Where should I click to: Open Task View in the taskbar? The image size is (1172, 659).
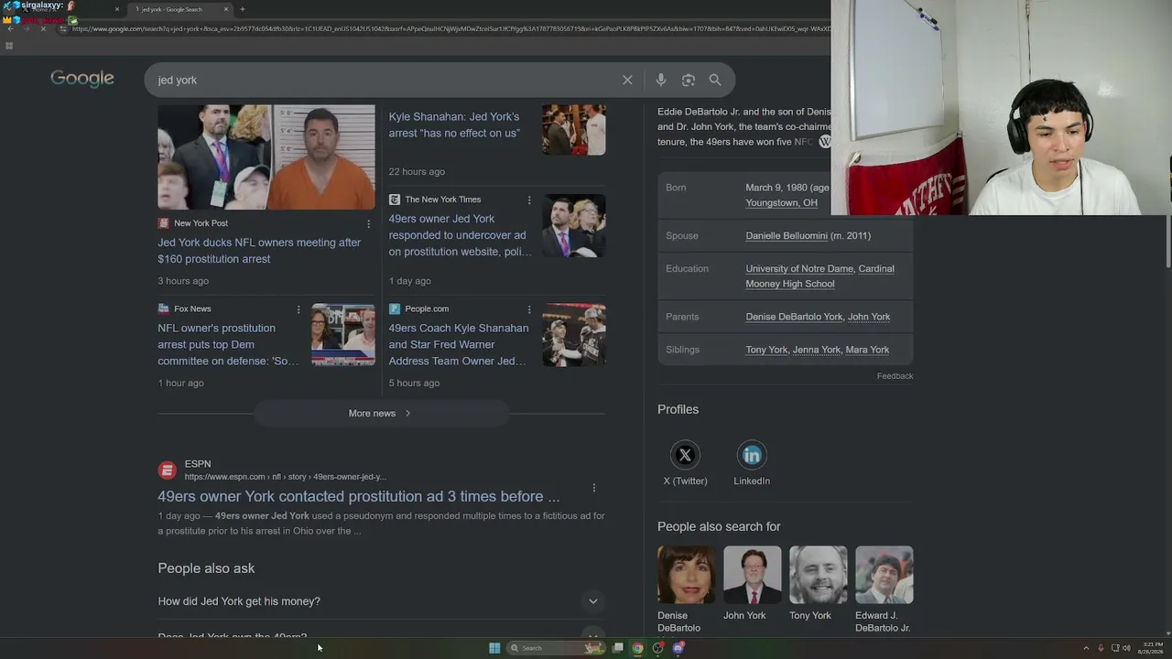[x=618, y=648]
